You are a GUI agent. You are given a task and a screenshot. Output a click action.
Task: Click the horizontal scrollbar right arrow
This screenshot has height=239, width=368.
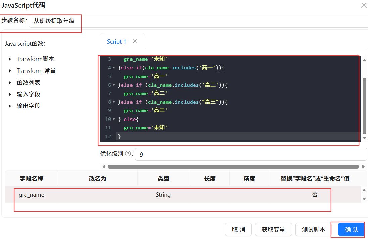click(x=363, y=167)
